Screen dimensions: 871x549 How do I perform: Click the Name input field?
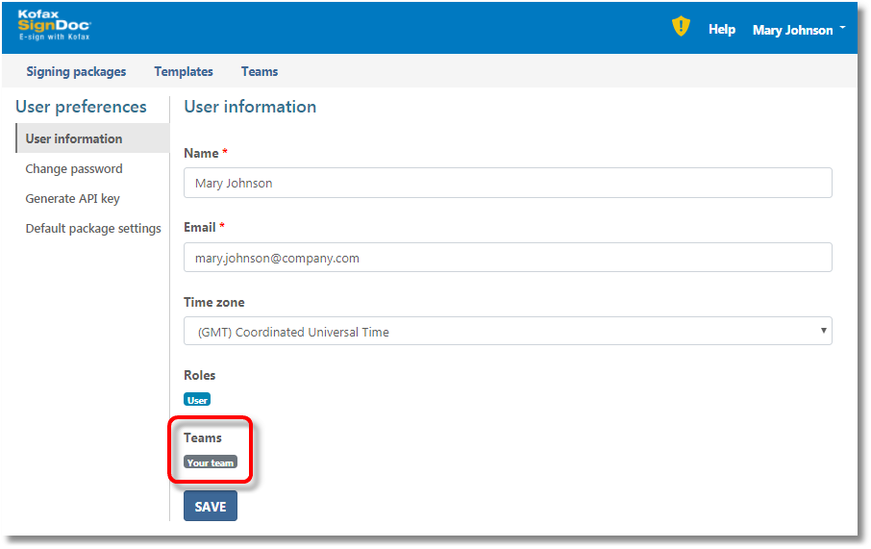[507, 183]
